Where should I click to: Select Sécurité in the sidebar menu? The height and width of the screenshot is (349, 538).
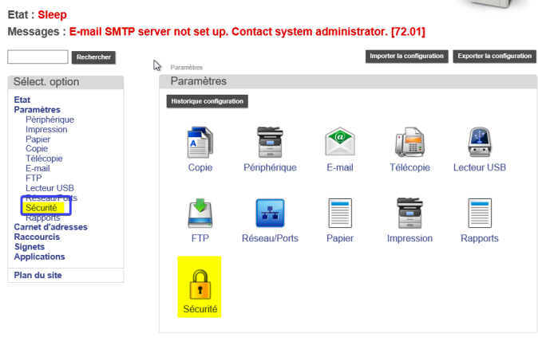point(42,208)
